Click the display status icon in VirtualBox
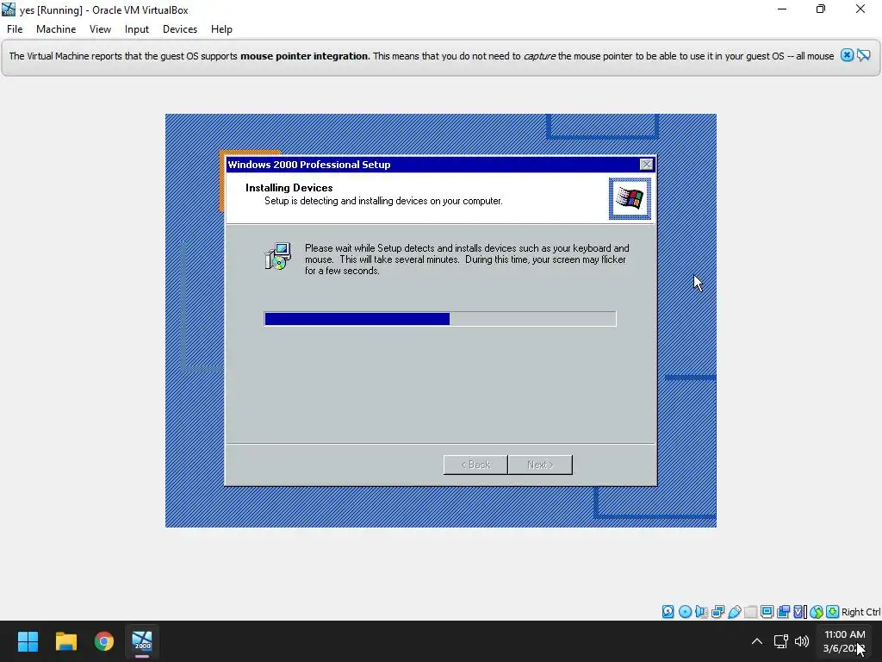The height and width of the screenshot is (662, 882). 767,612
